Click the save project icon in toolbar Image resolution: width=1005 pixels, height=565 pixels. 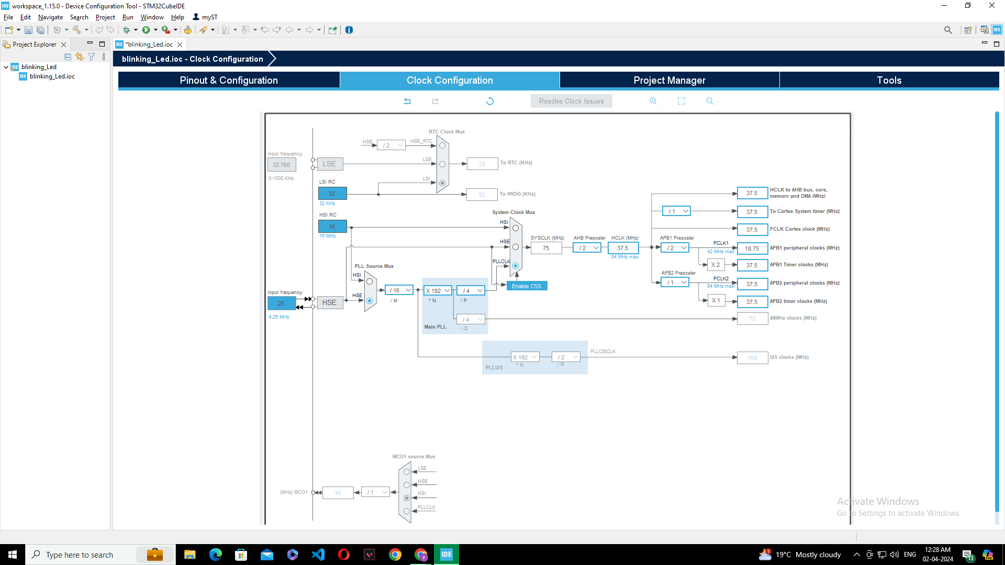(28, 30)
